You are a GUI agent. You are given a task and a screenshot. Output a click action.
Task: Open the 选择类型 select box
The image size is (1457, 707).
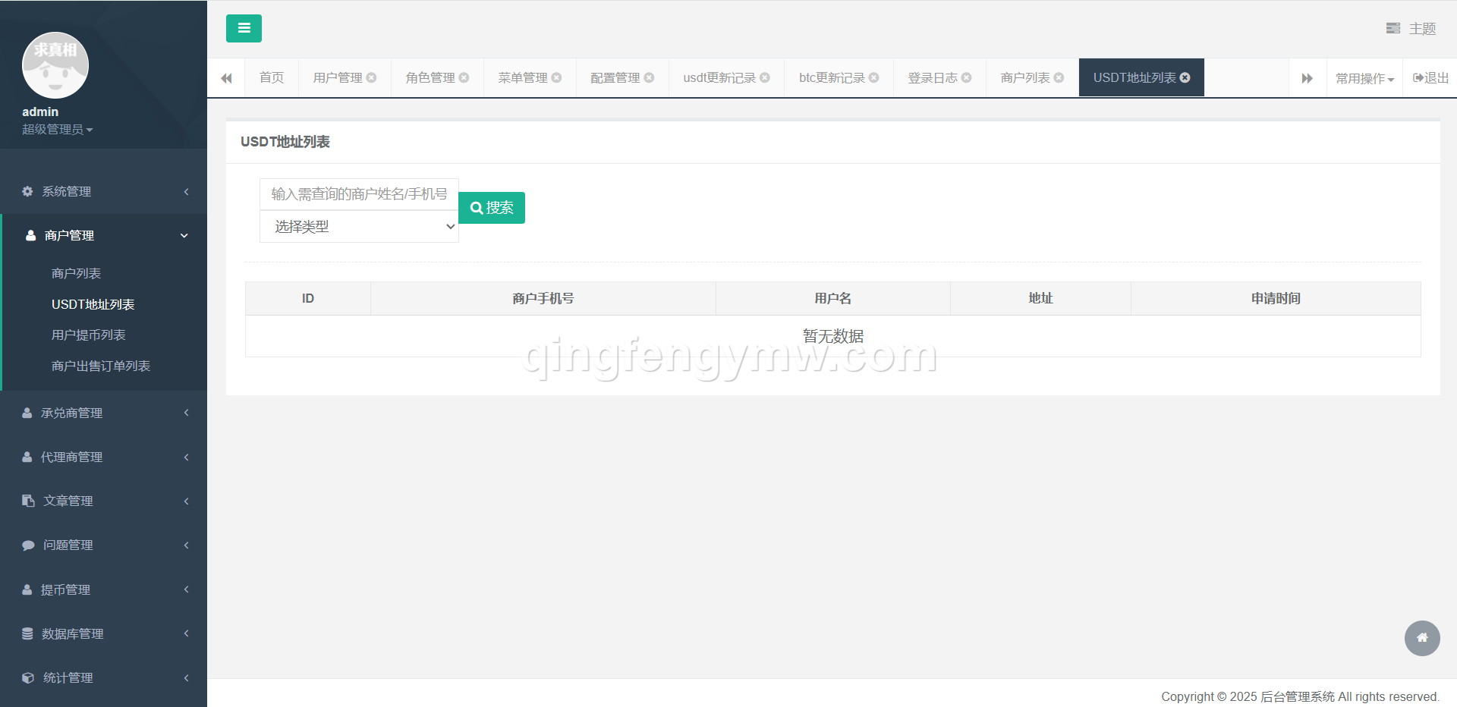[x=359, y=226]
